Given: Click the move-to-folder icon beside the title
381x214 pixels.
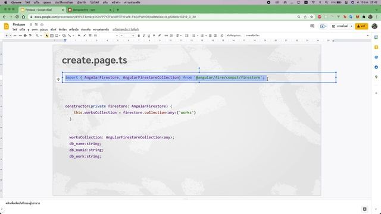Looking at the screenshot, I should pos(36,24).
